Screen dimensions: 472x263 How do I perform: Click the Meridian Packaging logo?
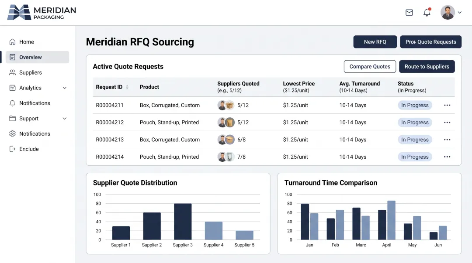click(x=42, y=13)
